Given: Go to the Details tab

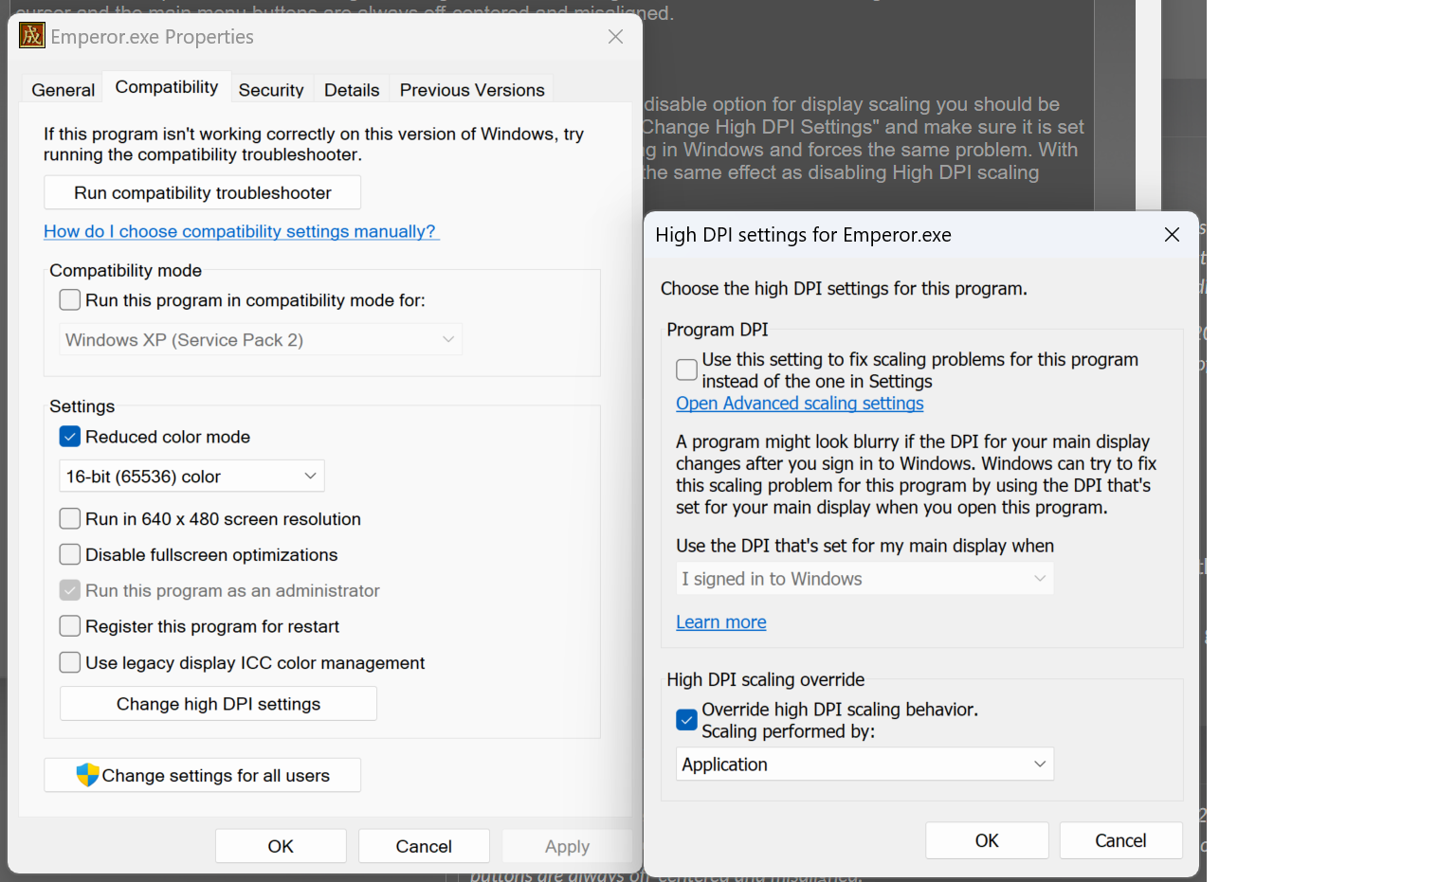Looking at the screenshot, I should [352, 90].
